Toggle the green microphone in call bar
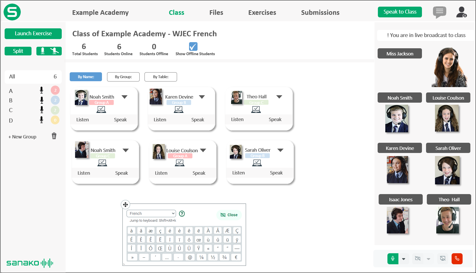This screenshot has height=273, width=476. 393,259
